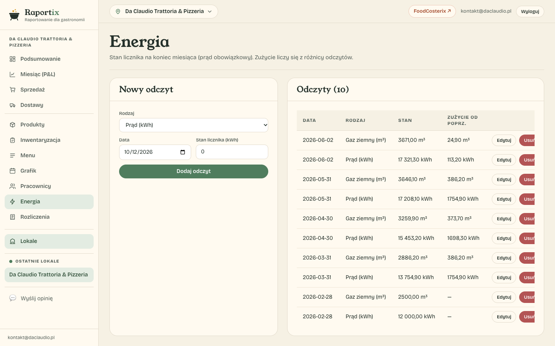Screen dimensions: 555x346
Task: Click the Wyloguj button
Action: 530,12
